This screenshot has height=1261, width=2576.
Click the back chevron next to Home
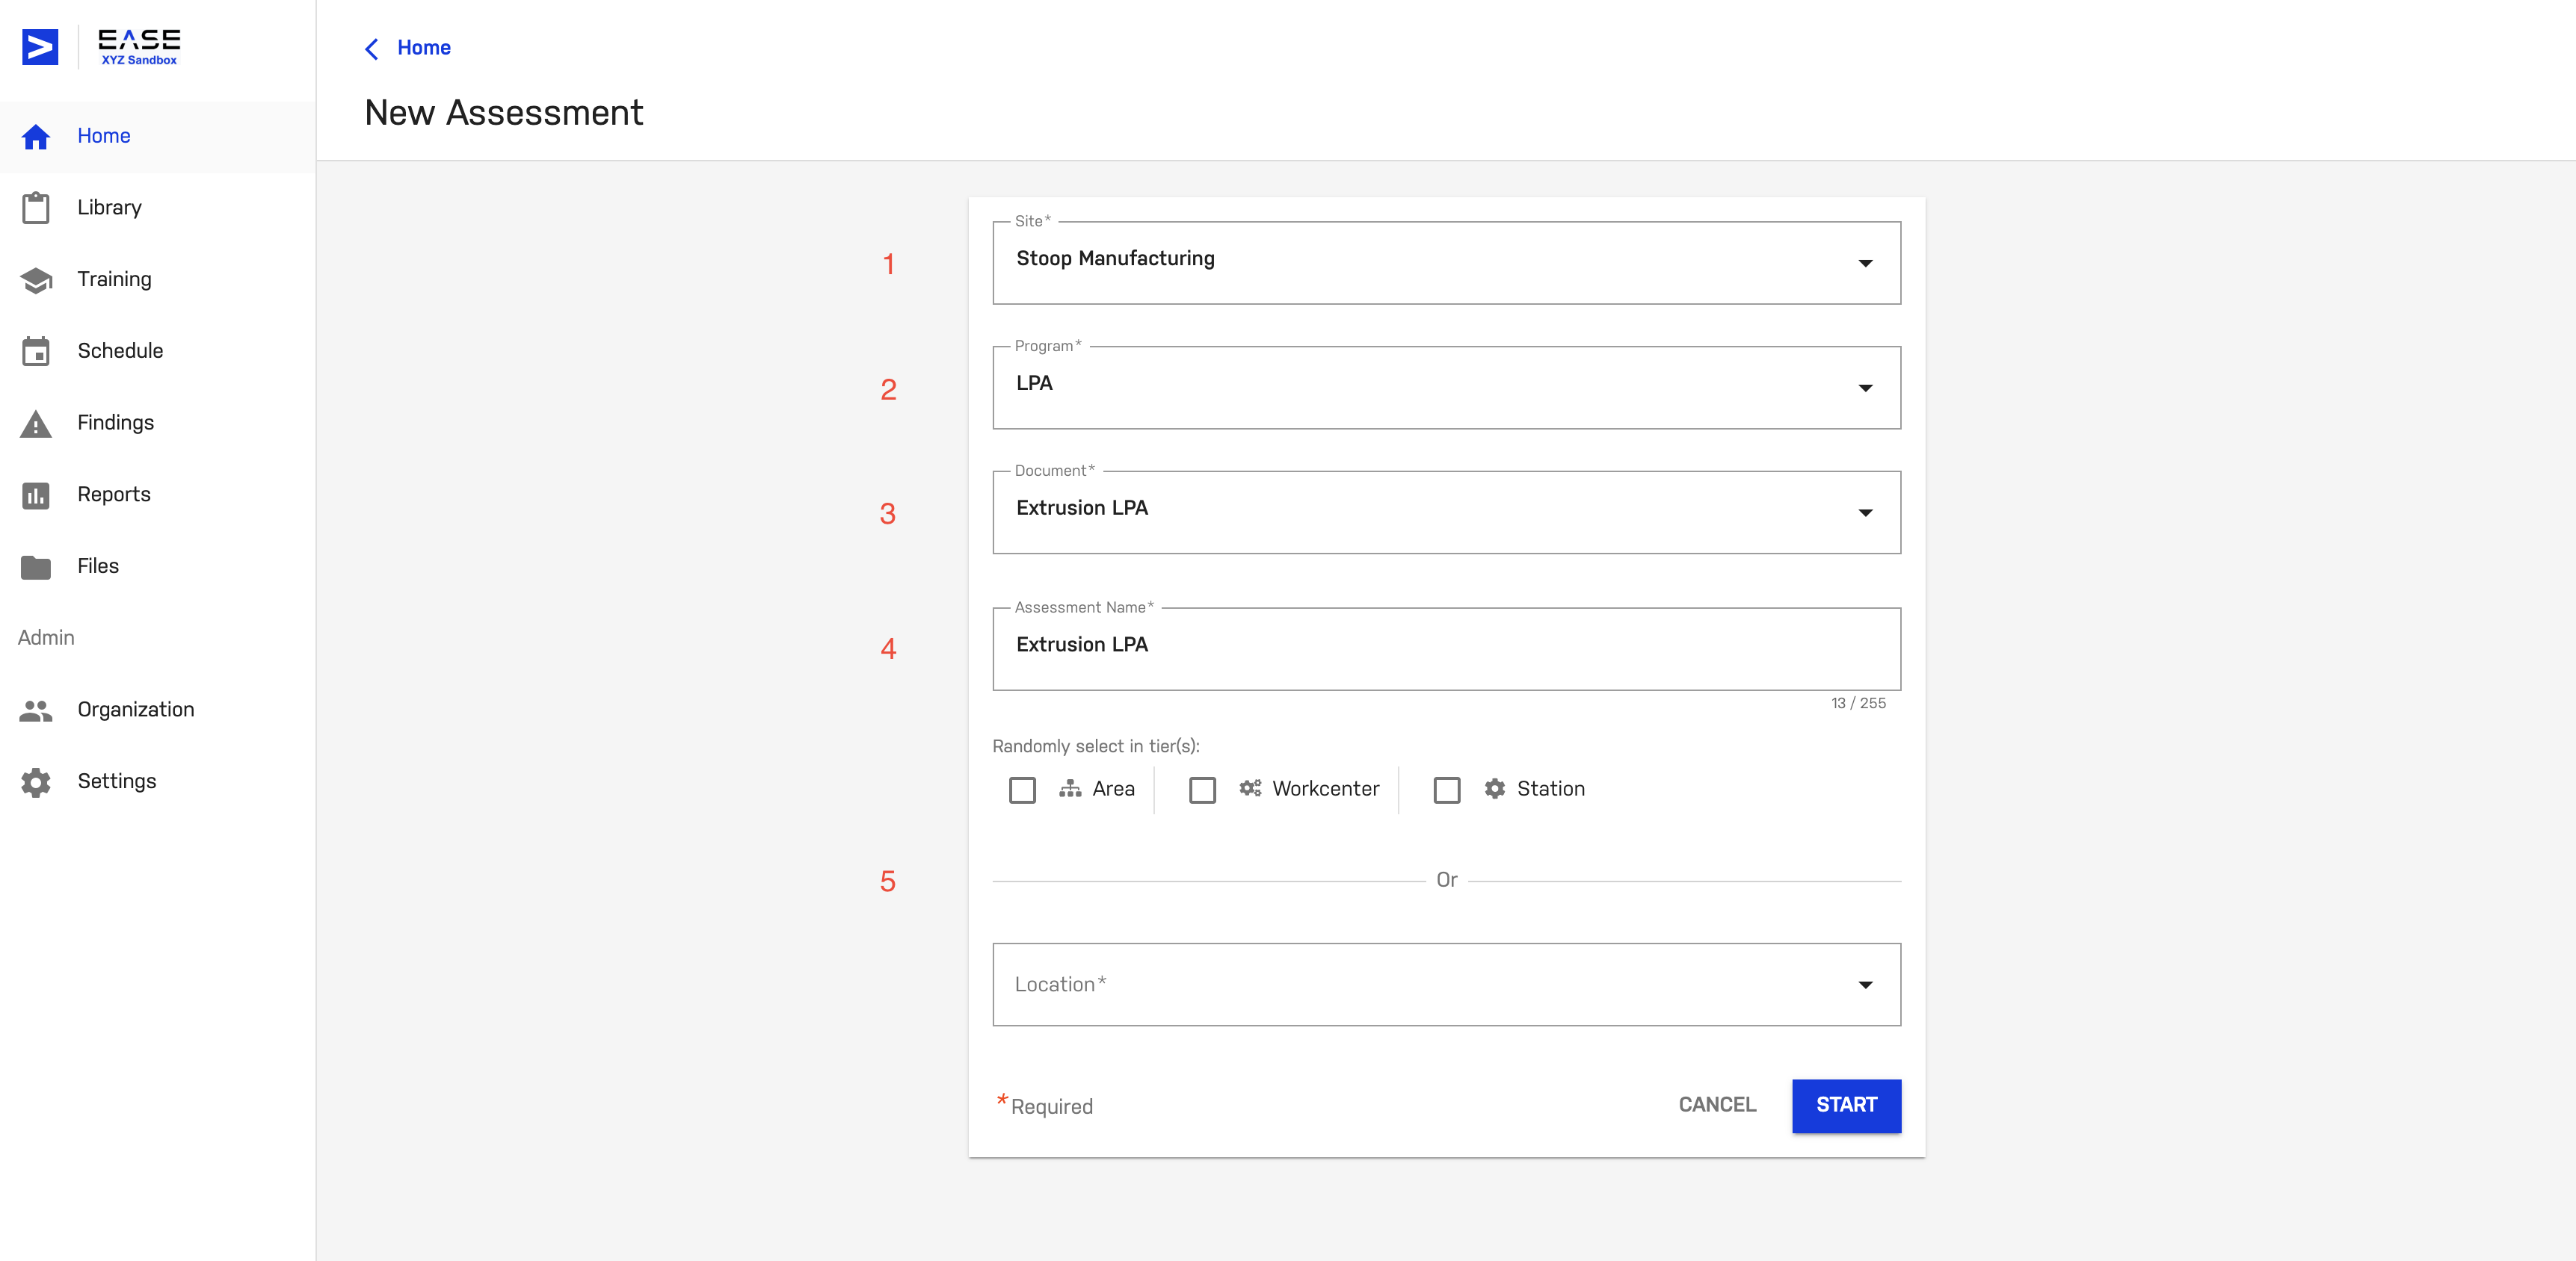372,49
